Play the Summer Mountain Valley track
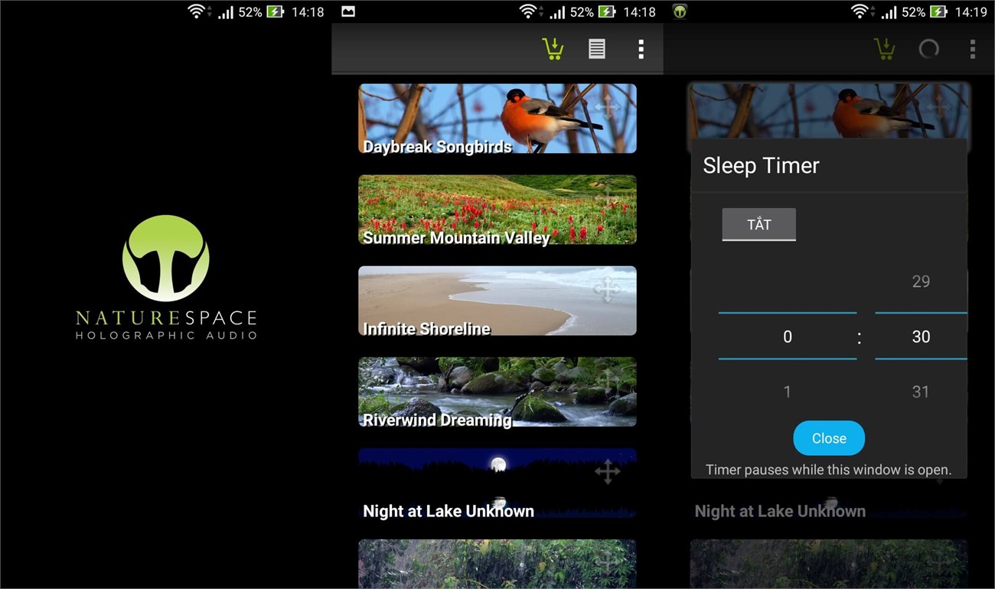Viewport: 995px width, 589px height. (497, 209)
